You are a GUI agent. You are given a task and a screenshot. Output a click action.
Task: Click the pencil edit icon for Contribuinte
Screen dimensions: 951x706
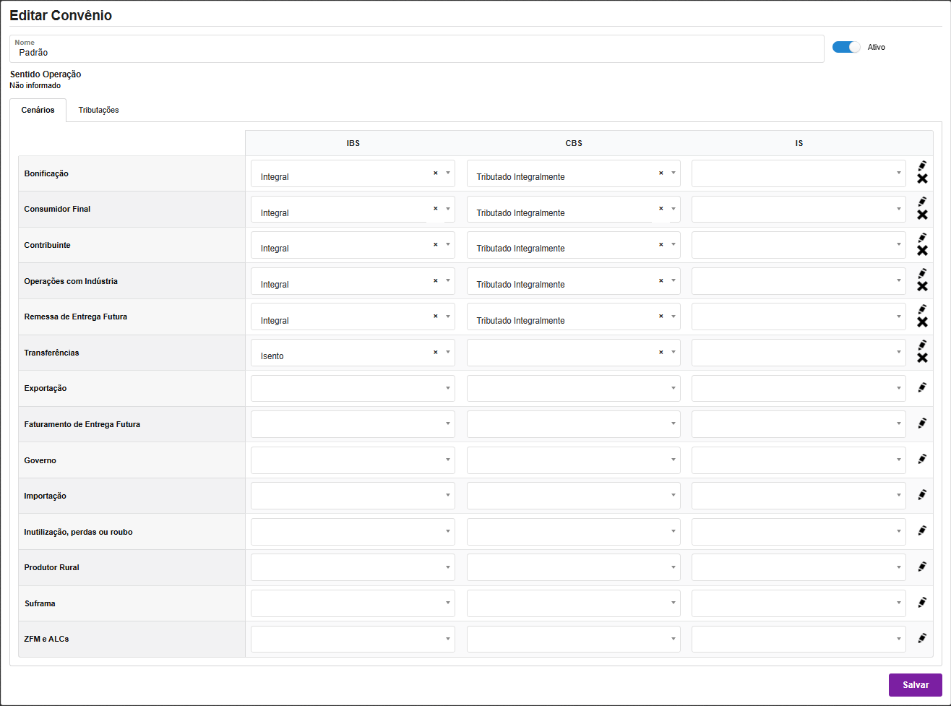pyautogui.click(x=922, y=237)
